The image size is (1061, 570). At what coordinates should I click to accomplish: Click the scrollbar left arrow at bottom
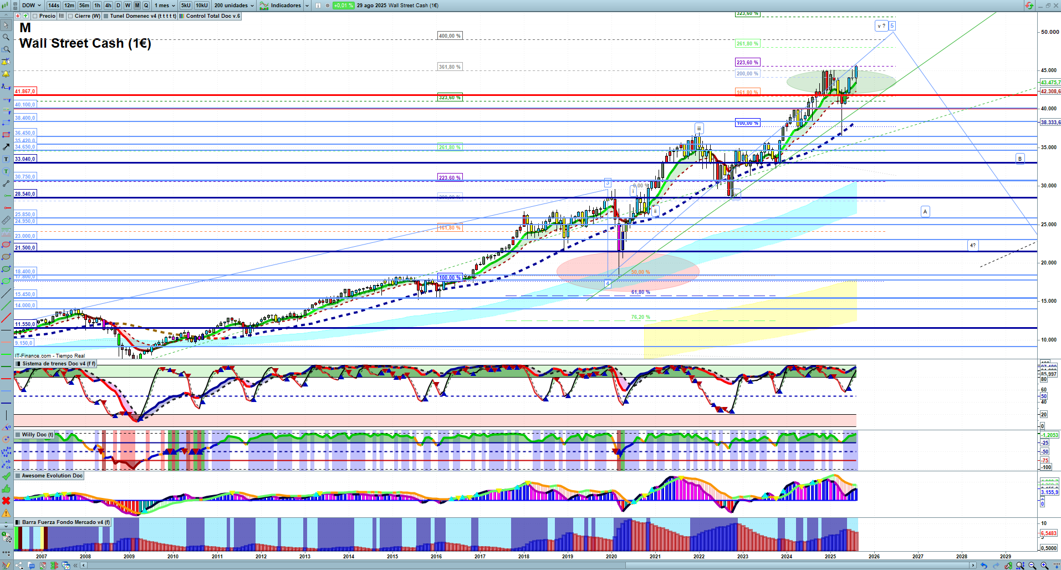[x=84, y=566]
